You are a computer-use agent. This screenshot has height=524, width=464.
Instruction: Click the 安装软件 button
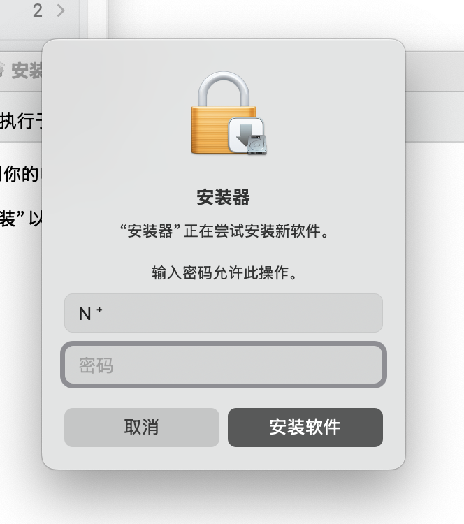pos(305,427)
